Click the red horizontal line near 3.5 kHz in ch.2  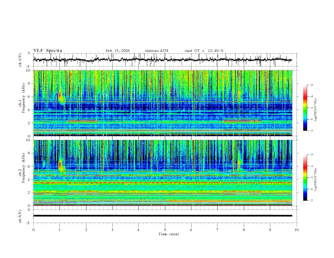pyautogui.click(x=162, y=183)
